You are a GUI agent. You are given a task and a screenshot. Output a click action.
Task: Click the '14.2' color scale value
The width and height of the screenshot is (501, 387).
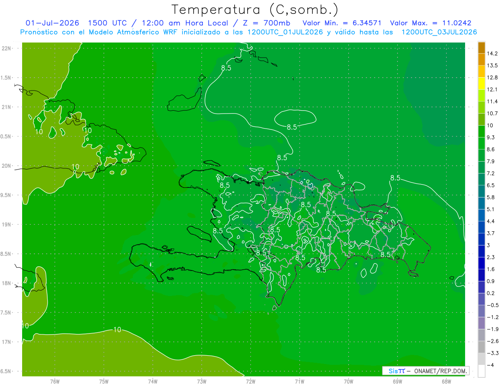click(x=492, y=53)
